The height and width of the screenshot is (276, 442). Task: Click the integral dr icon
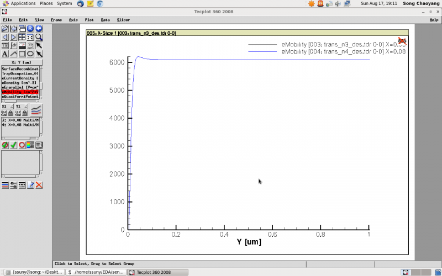click(13, 45)
